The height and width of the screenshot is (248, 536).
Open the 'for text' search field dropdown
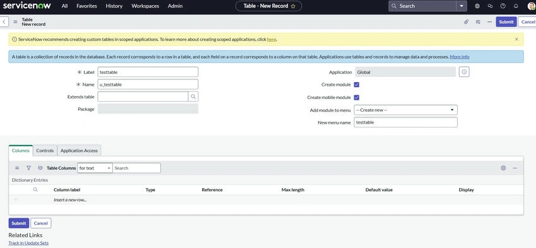[x=95, y=168]
